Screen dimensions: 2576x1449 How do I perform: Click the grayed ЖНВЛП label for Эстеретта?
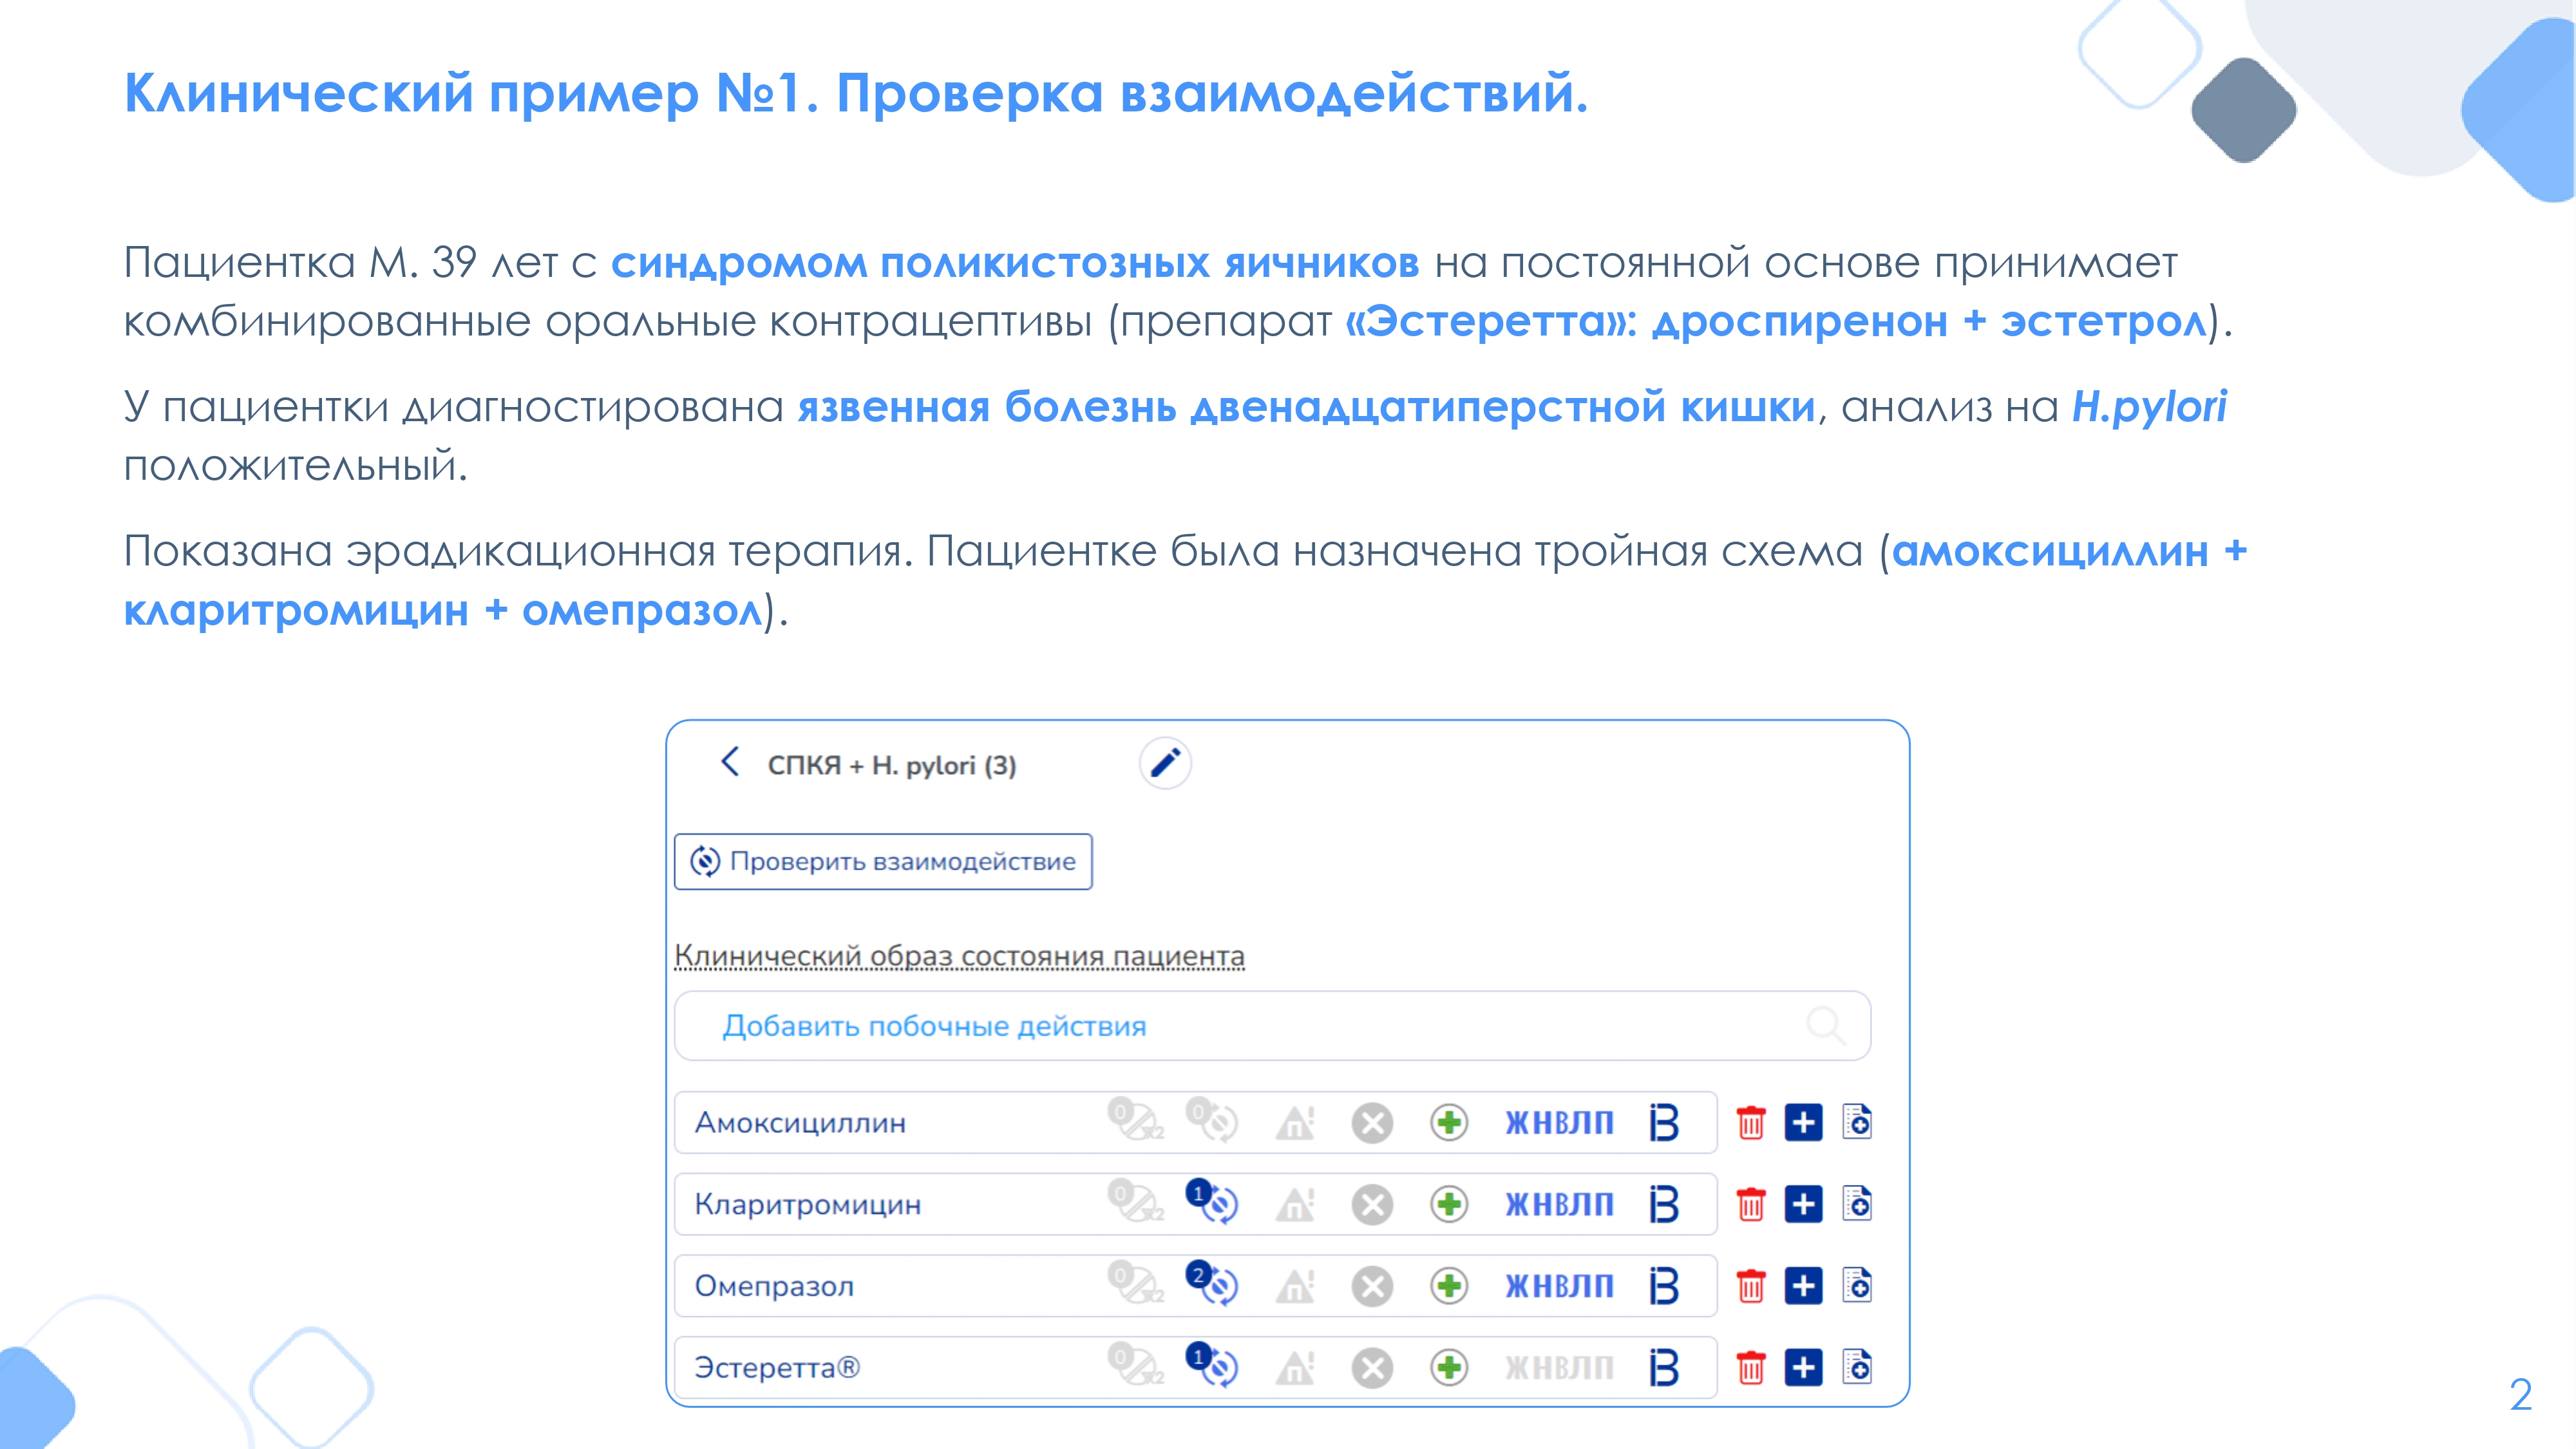pos(1559,1367)
